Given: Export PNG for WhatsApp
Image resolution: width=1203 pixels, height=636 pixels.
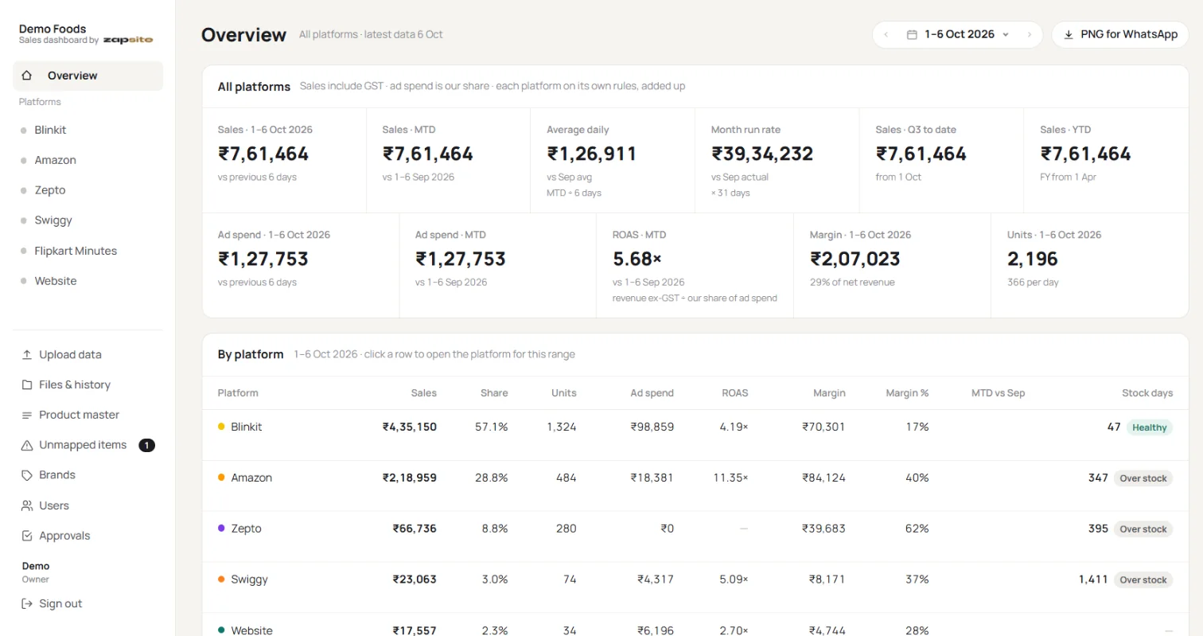Looking at the screenshot, I should coord(1120,35).
